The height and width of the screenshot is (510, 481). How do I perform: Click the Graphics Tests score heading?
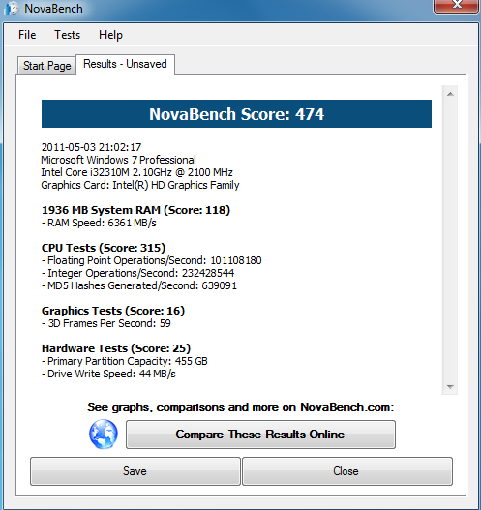(113, 311)
